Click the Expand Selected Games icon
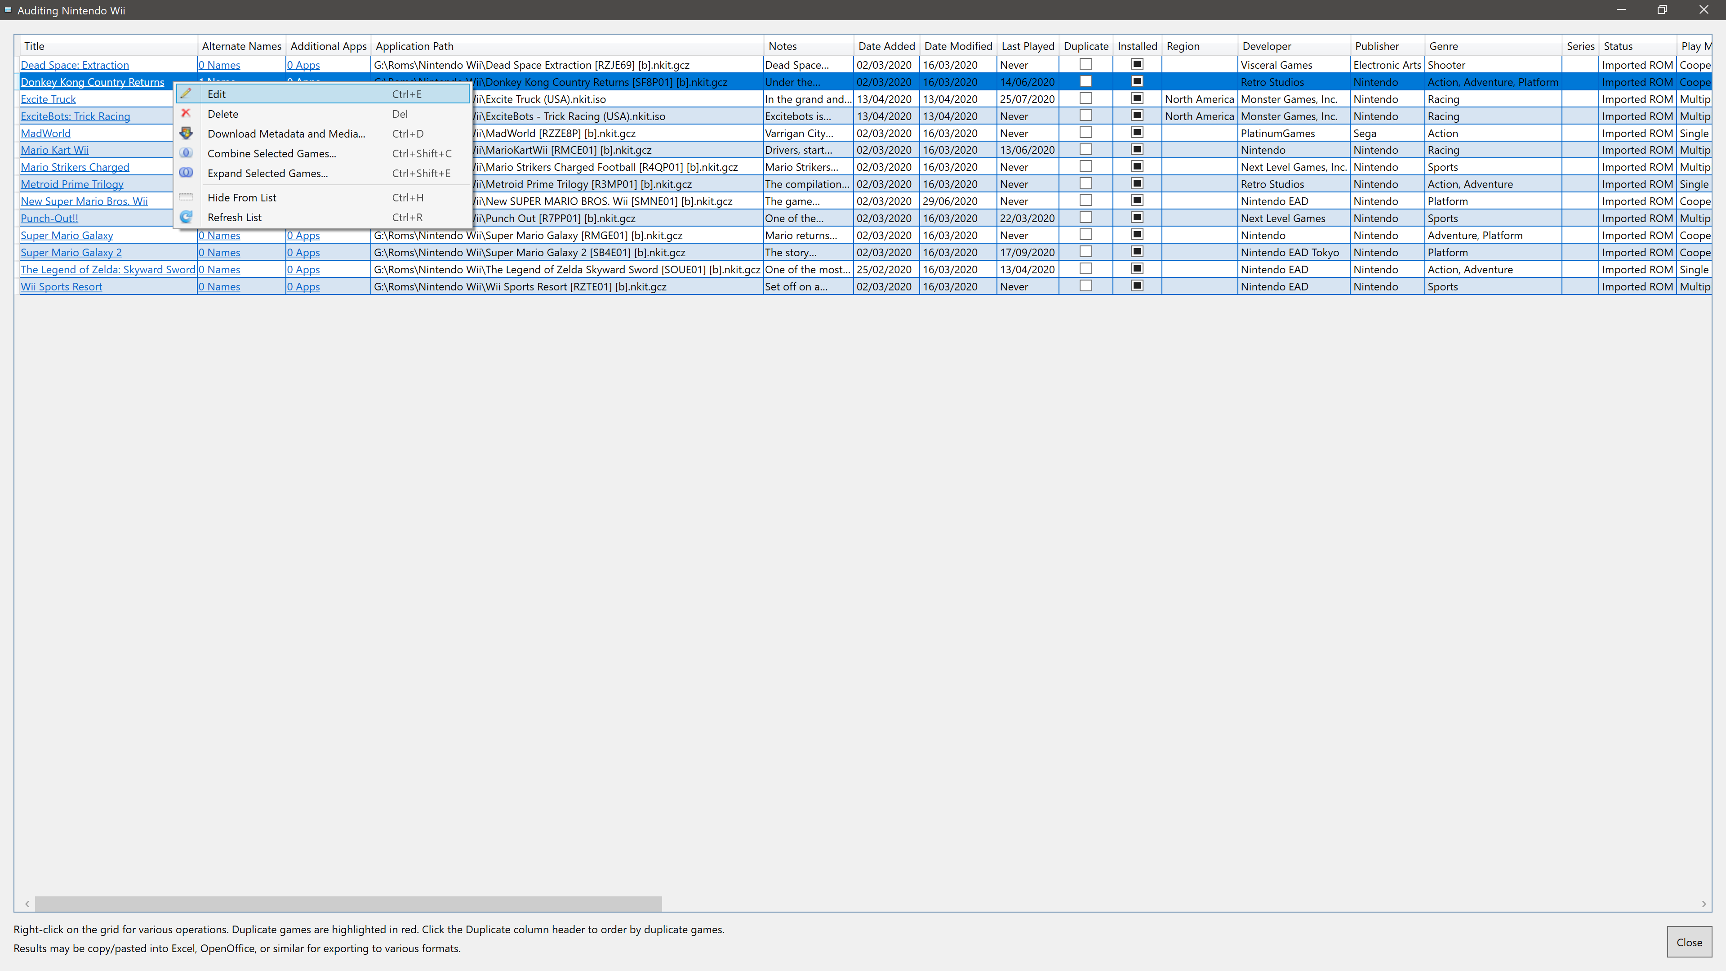1726x971 pixels. click(186, 173)
